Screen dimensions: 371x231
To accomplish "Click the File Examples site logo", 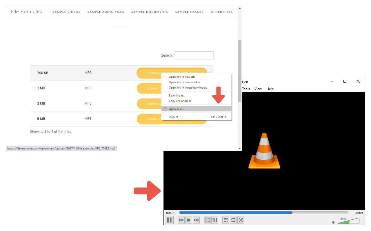I will point(26,12).
